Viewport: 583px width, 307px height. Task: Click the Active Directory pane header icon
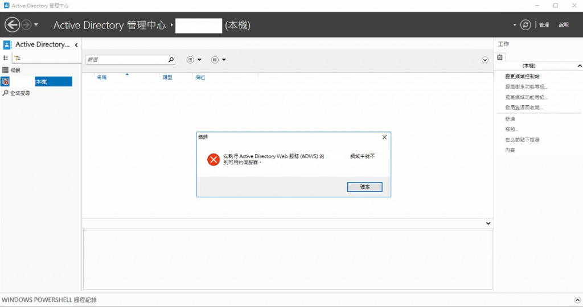7,45
